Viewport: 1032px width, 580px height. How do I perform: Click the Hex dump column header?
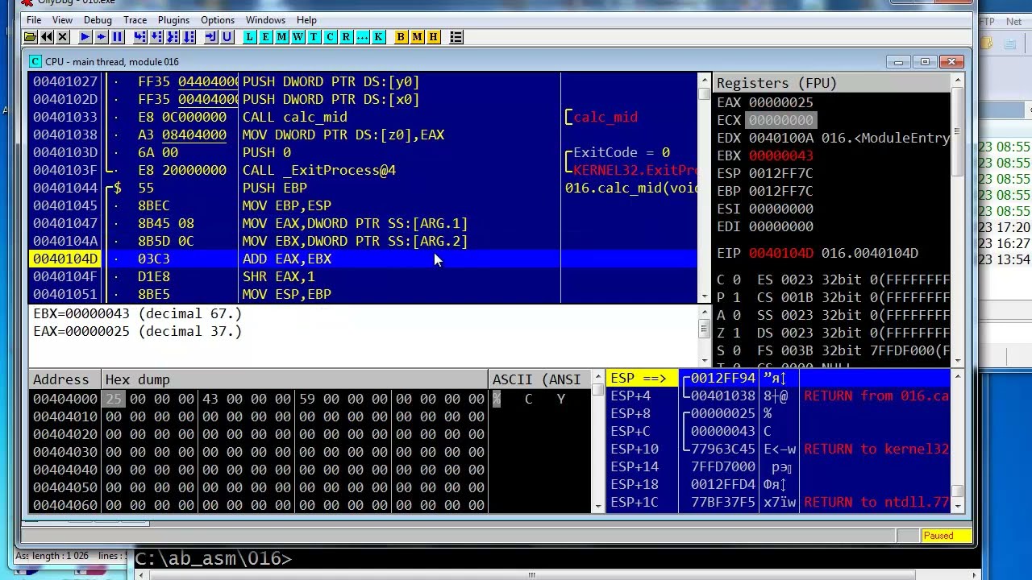click(x=295, y=379)
